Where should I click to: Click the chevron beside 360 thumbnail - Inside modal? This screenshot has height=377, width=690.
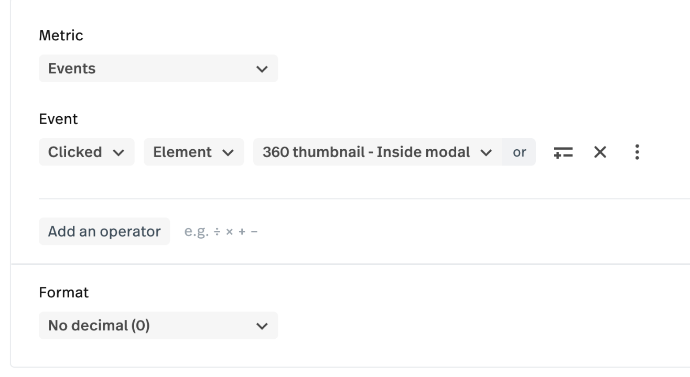(486, 152)
